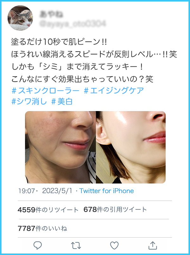View the 678件の引用ツイート list
Viewport: 190px width, 255px height.
(x=115, y=209)
